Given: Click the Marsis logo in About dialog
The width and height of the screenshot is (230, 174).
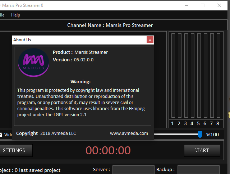Looking at the screenshot, I should click(x=33, y=63).
